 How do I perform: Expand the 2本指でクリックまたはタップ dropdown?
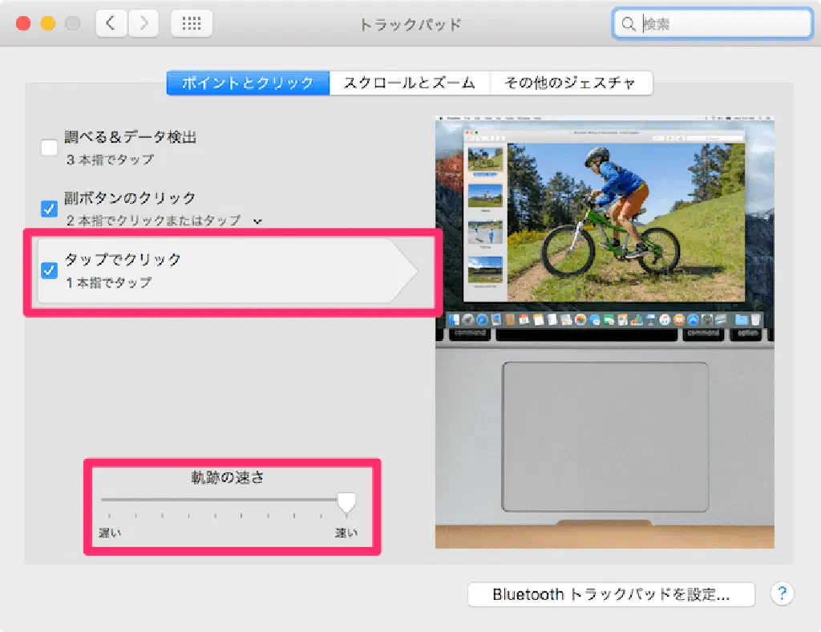257,221
